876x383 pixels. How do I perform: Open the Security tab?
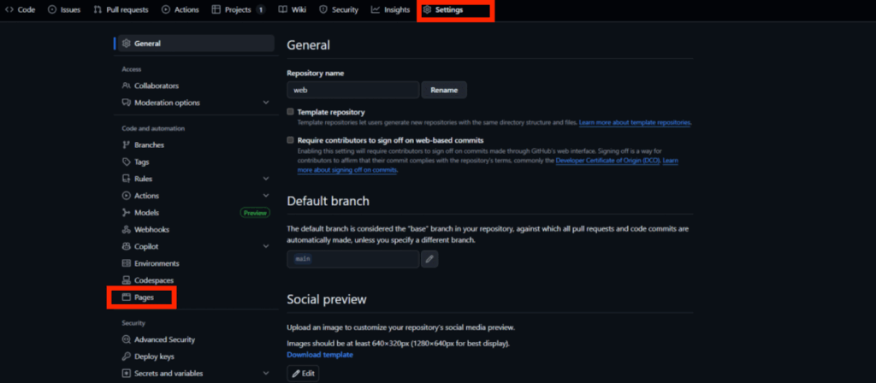(339, 9)
